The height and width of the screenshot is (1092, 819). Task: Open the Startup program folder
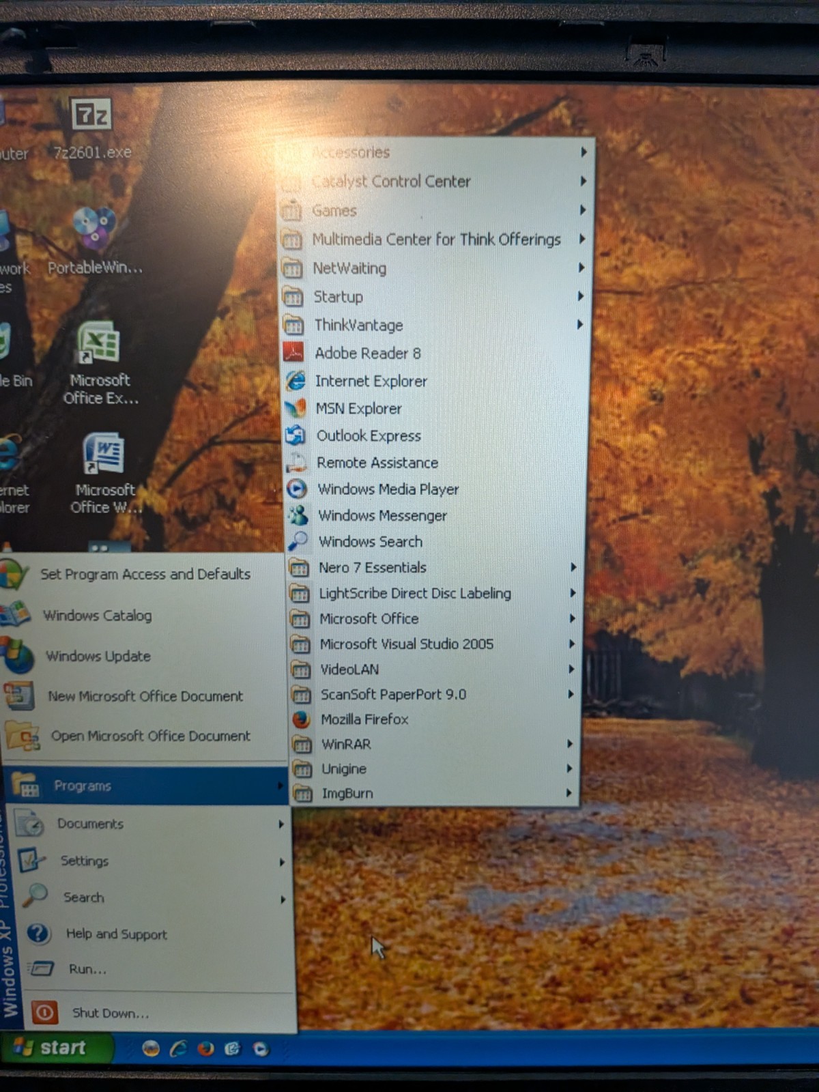click(434, 297)
